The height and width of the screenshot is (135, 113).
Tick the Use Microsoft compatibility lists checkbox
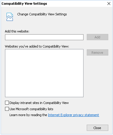click(x=7, y=109)
